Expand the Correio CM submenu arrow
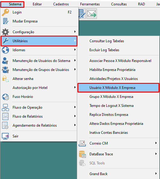 [156, 143]
